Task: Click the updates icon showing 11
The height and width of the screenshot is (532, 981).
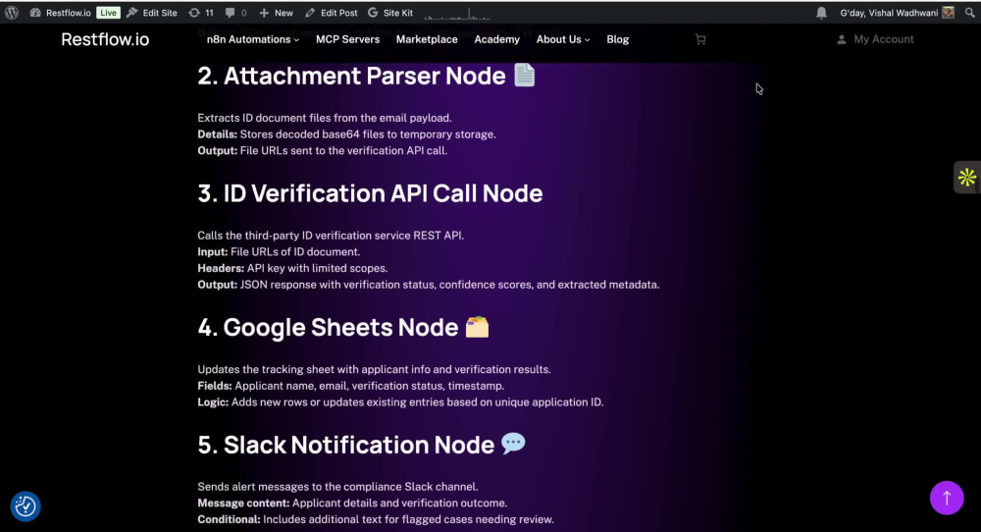Action: tap(201, 13)
